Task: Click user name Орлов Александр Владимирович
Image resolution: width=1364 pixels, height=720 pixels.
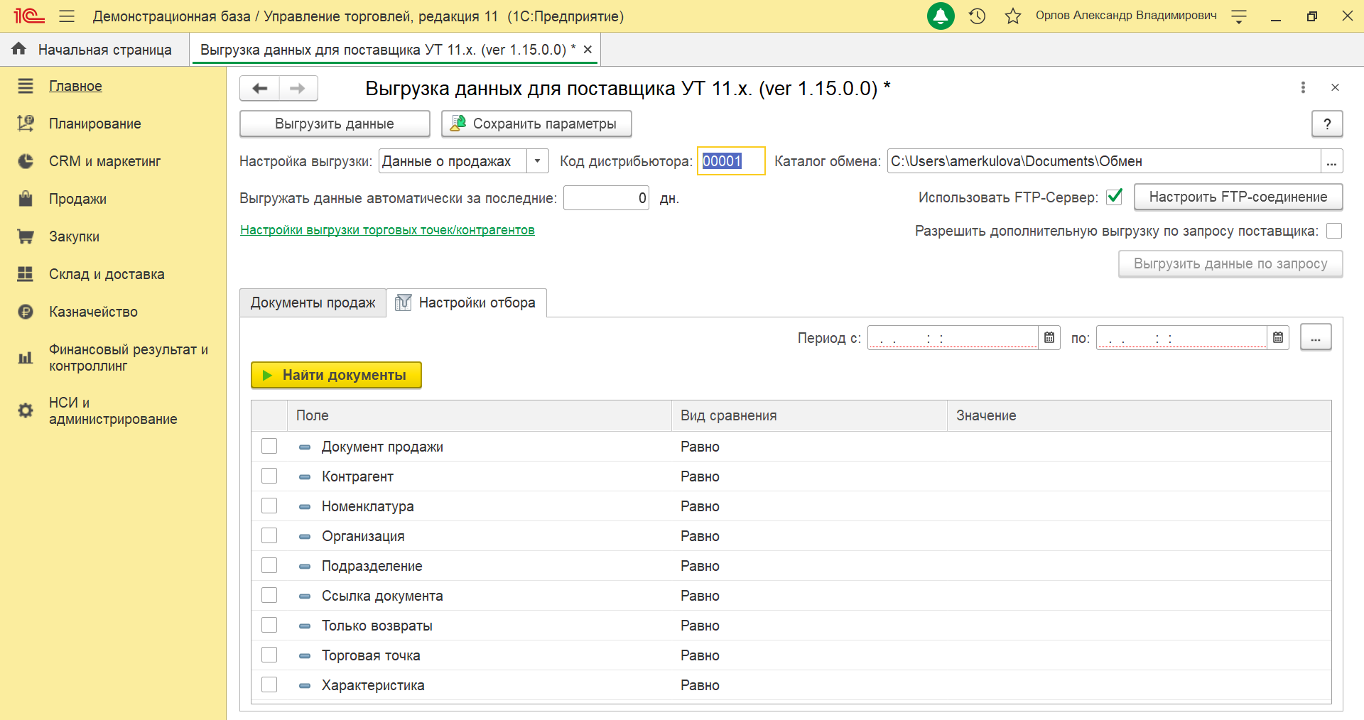Action: click(1126, 16)
